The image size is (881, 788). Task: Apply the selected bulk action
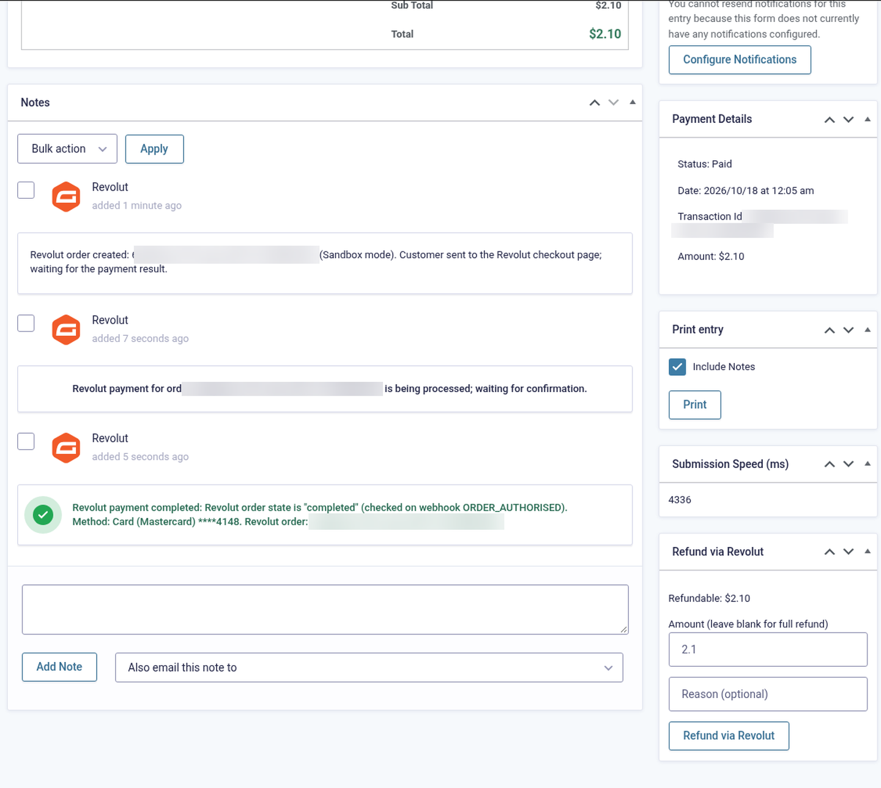pyautogui.click(x=154, y=149)
